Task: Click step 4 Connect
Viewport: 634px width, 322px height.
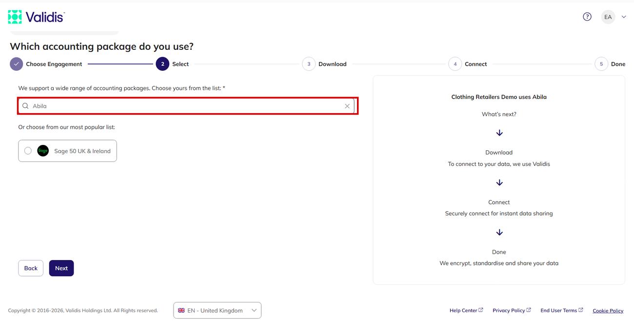Action: click(468, 64)
